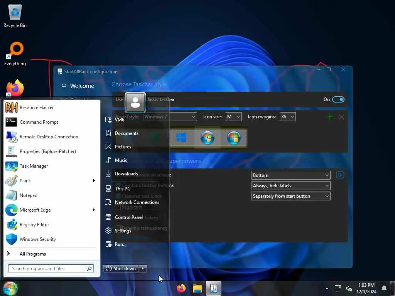Click red X remove icon
395x296 pixels.
tap(342, 117)
